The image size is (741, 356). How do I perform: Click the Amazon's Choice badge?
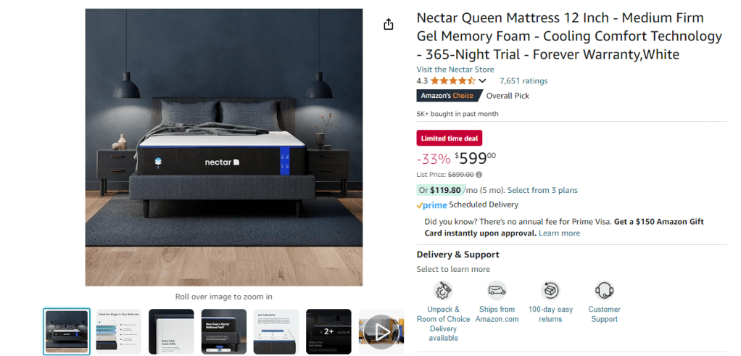click(x=449, y=96)
